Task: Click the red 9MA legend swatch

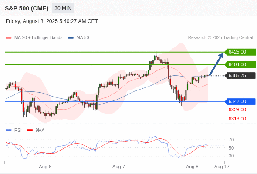Action: [30, 130]
